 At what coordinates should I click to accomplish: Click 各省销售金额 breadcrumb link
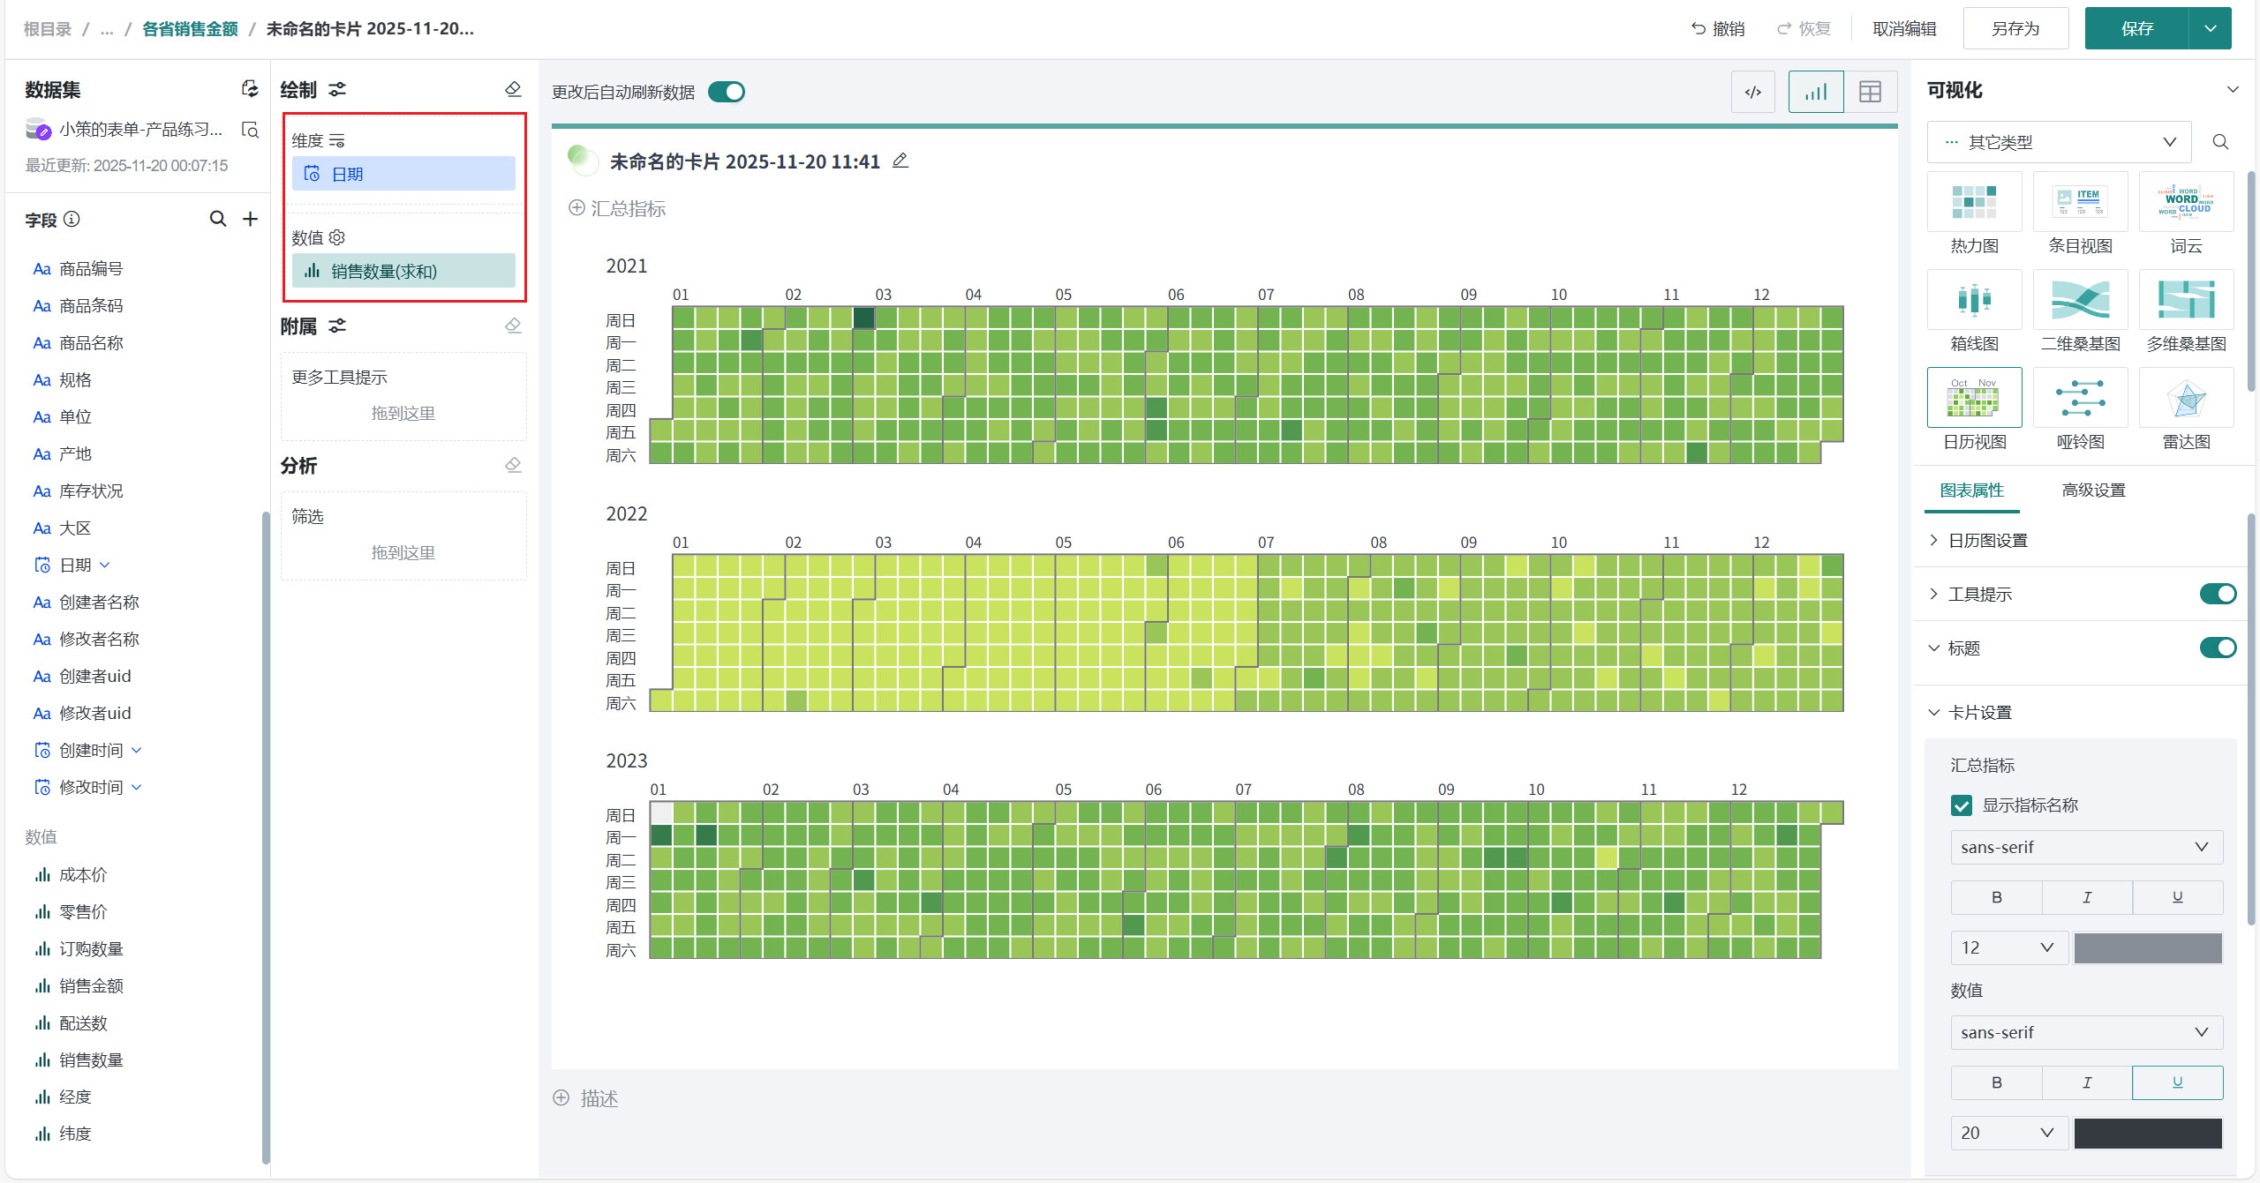(x=190, y=29)
